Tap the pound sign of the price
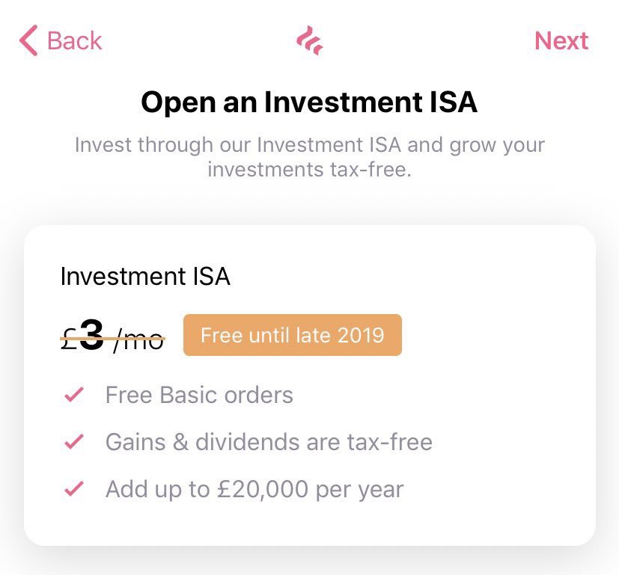Image resolution: width=619 pixels, height=575 pixels. tap(69, 340)
